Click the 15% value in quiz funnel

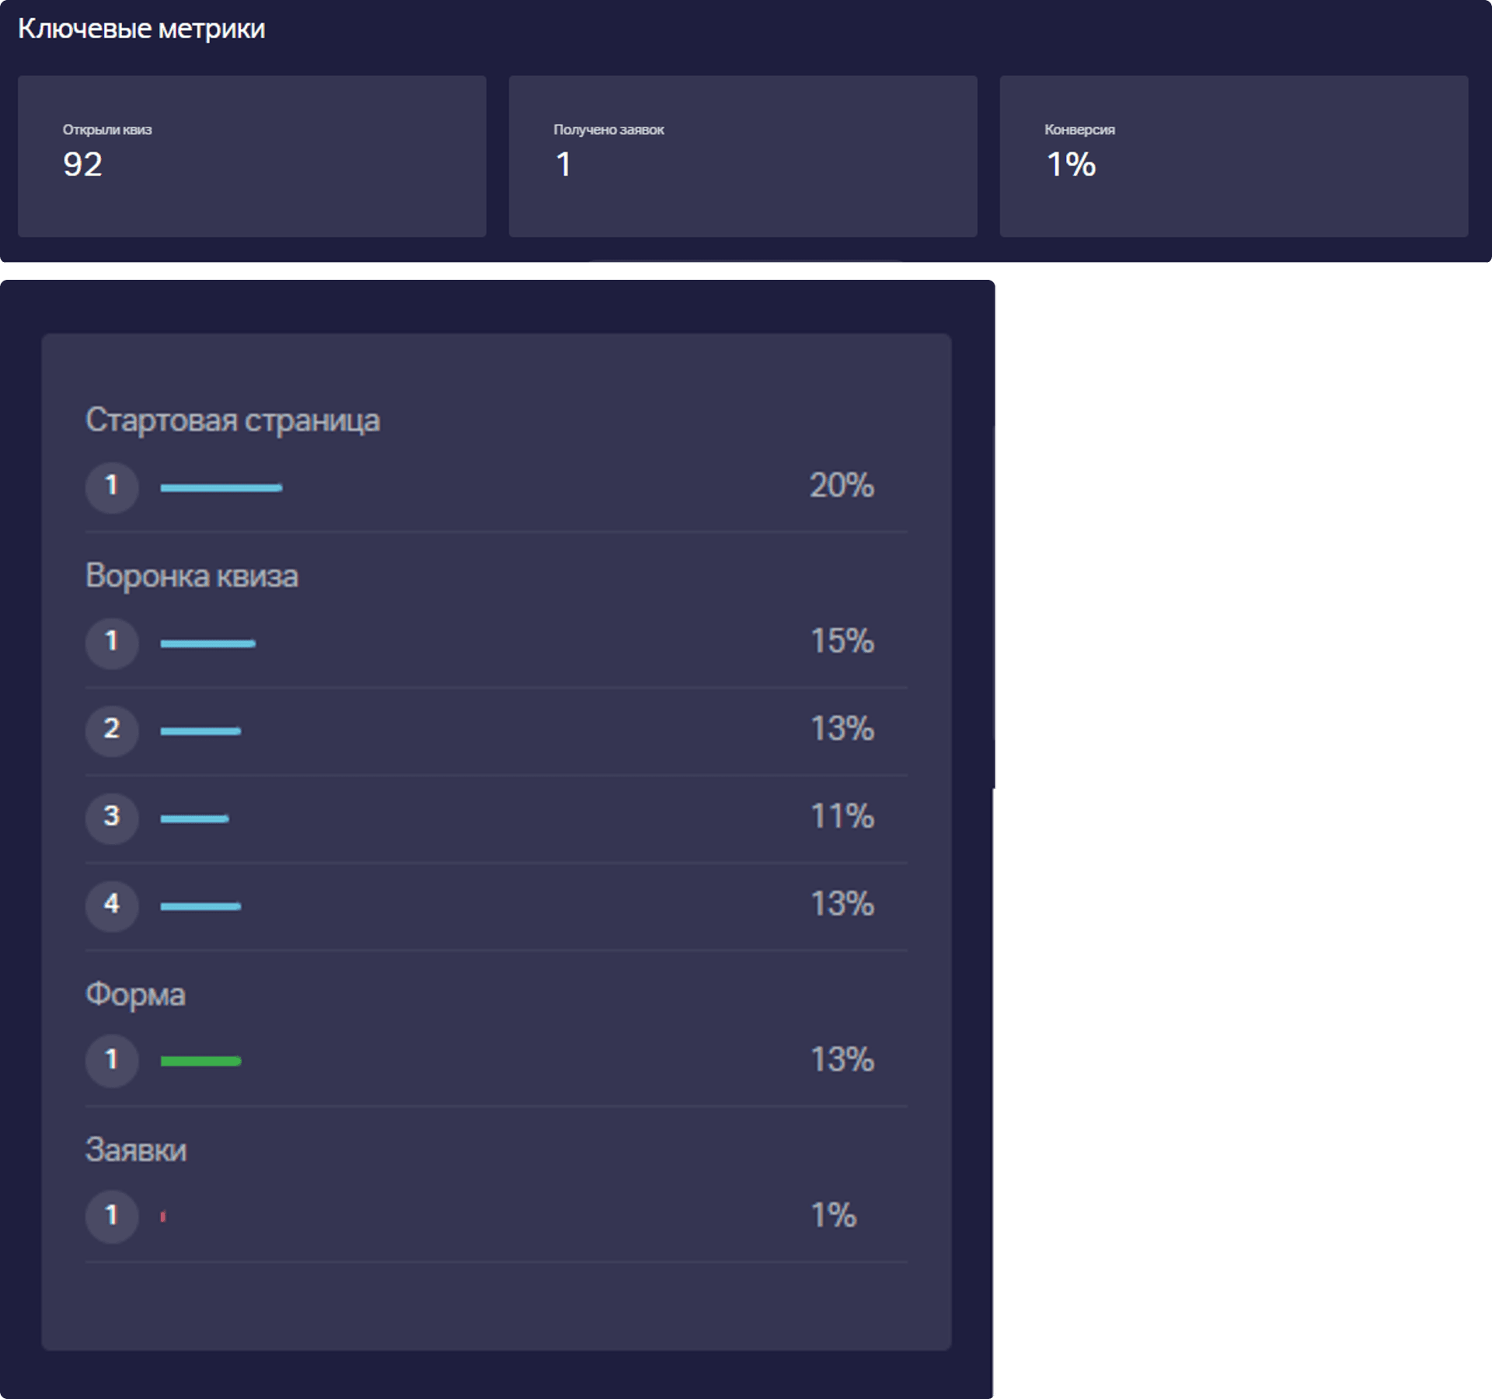pyautogui.click(x=842, y=642)
